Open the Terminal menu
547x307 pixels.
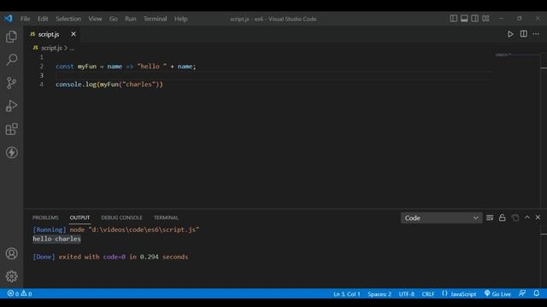click(156, 19)
